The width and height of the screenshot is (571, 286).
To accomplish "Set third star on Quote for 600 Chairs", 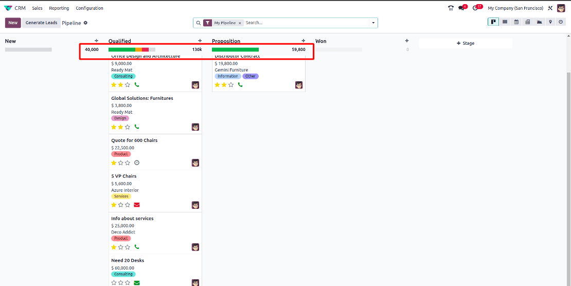I will pyautogui.click(x=128, y=163).
